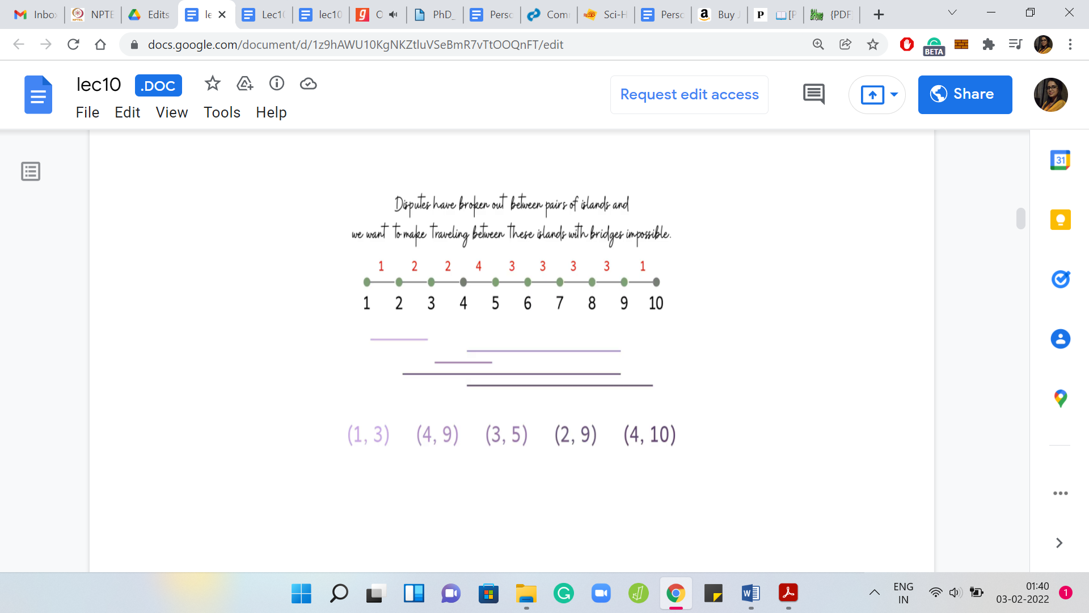Open comment history icon
The image size is (1089, 613).
(x=814, y=94)
